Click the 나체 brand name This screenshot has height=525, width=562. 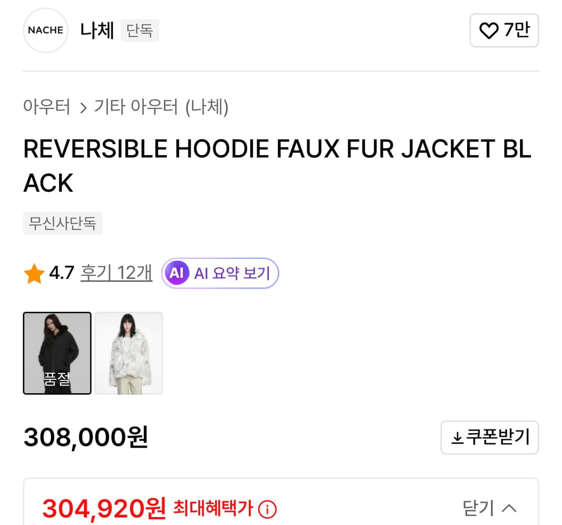point(97,30)
